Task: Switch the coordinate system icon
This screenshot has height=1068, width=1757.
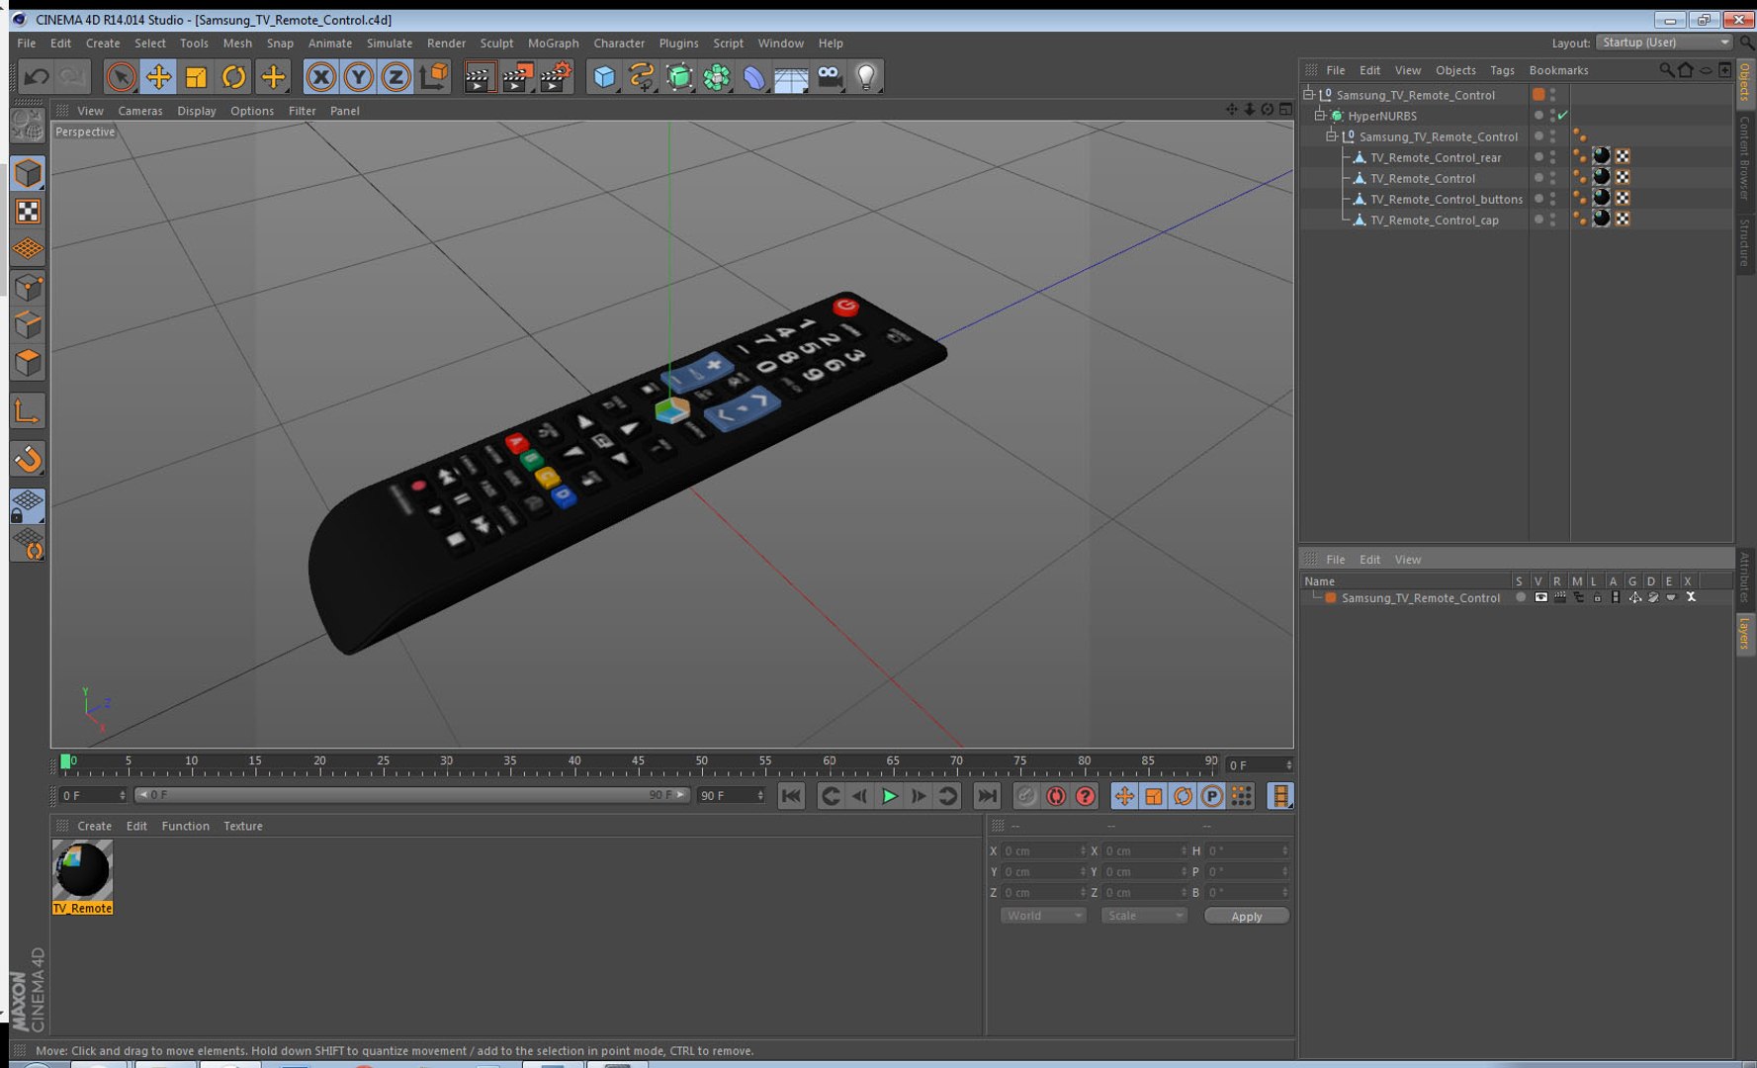Action: click(x=433, y=76)
